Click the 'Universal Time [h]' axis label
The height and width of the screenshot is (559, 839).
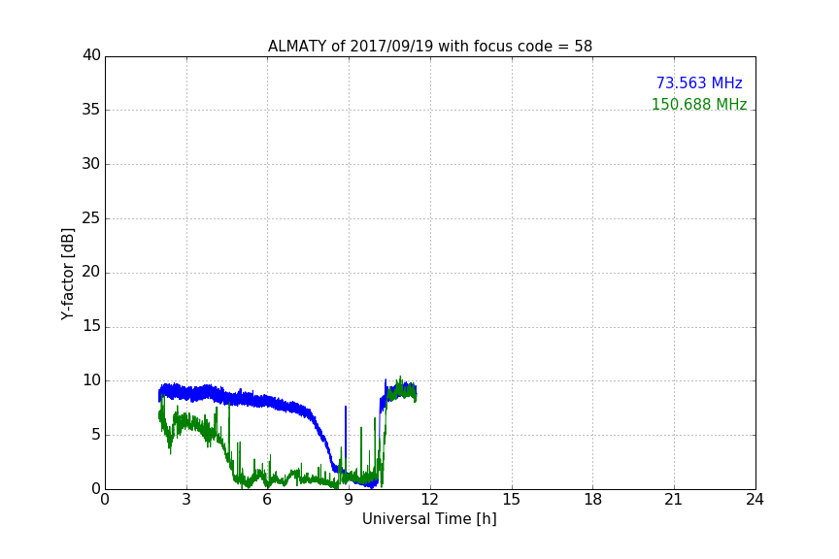pyautogui.click(x=429, y=519)
